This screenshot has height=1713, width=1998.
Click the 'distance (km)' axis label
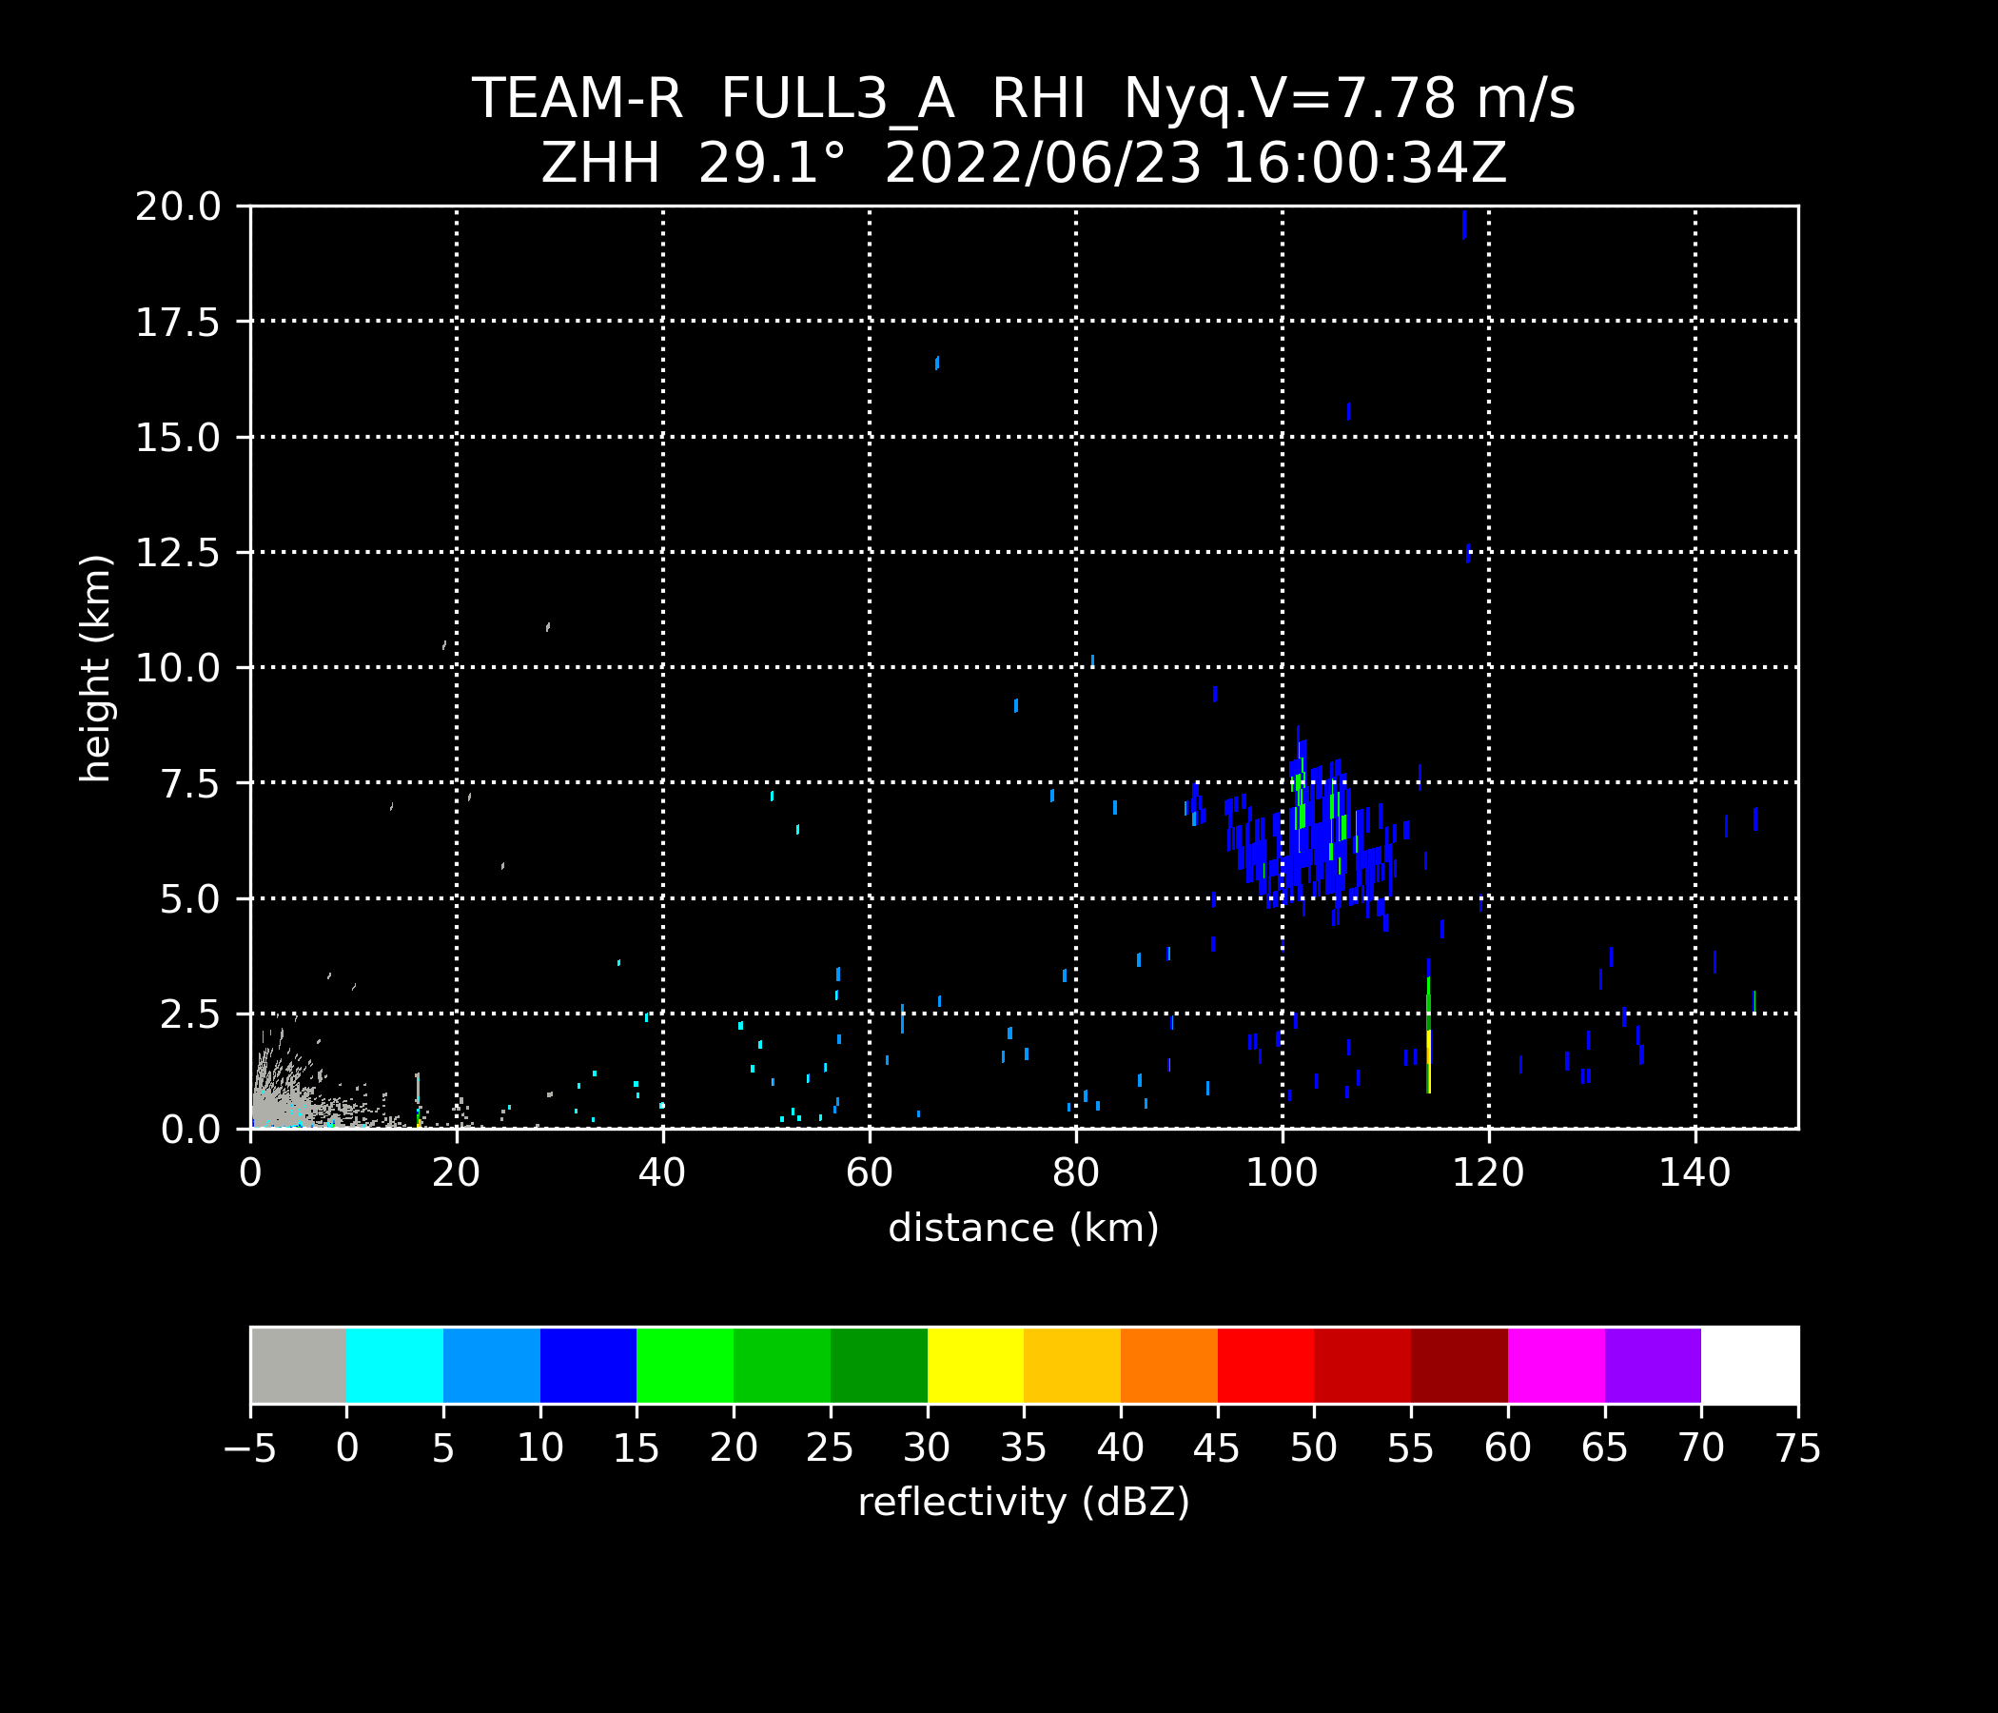pos(1023,1228)
